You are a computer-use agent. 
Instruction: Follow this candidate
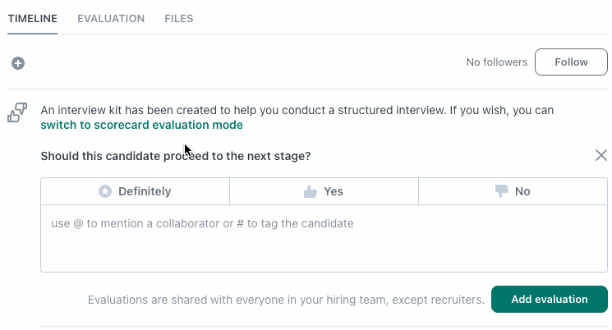click(x=571, y=62)
